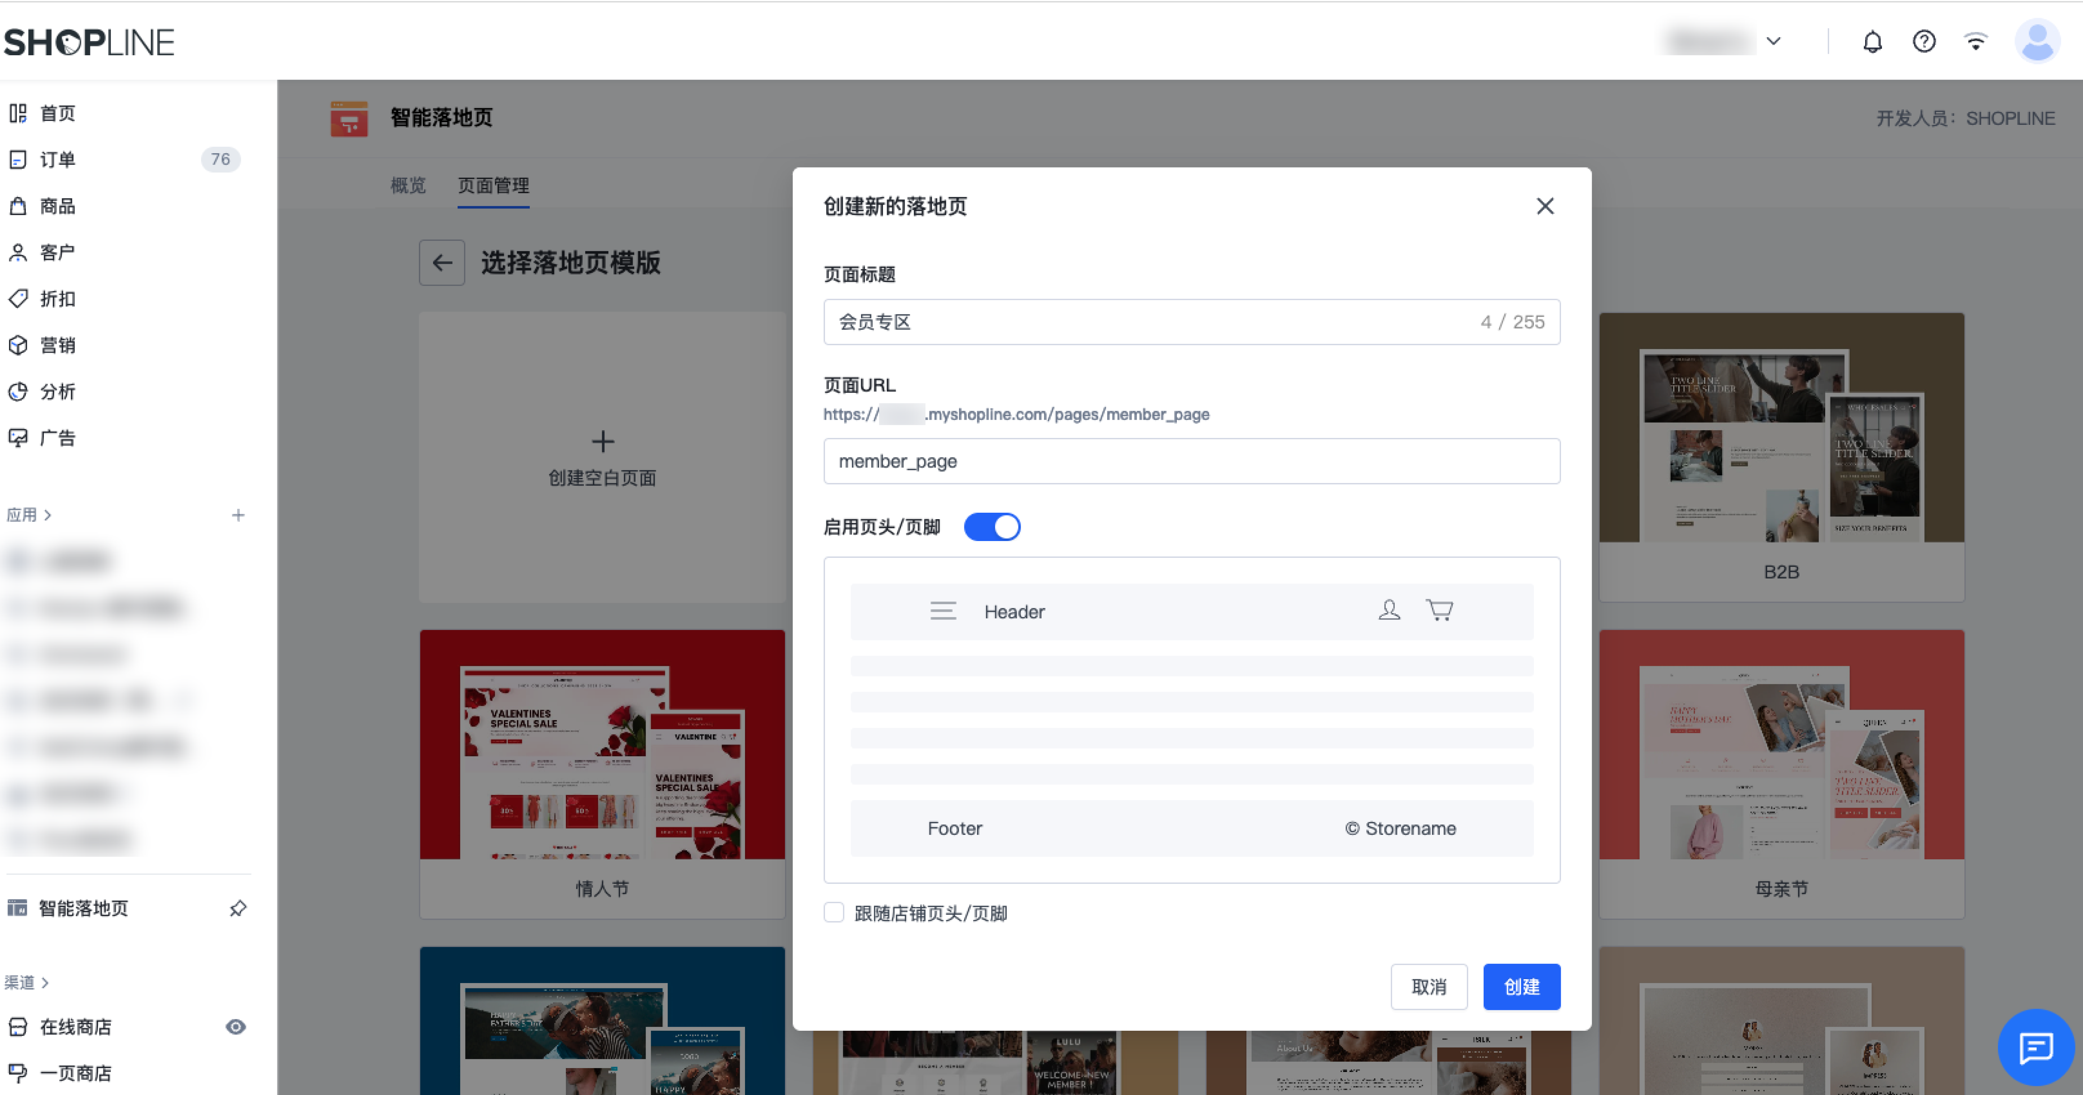This screenshot has width=2083, height=1095.
Task: Click the Header preview user icon
Action: pos(1389,610)
